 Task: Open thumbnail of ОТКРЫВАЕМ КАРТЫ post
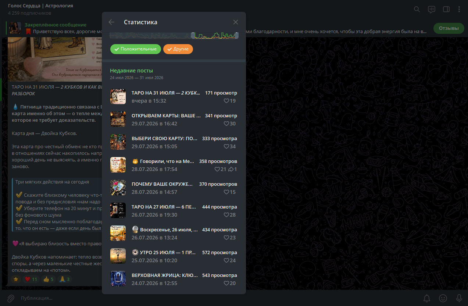(x=118, y=120)
